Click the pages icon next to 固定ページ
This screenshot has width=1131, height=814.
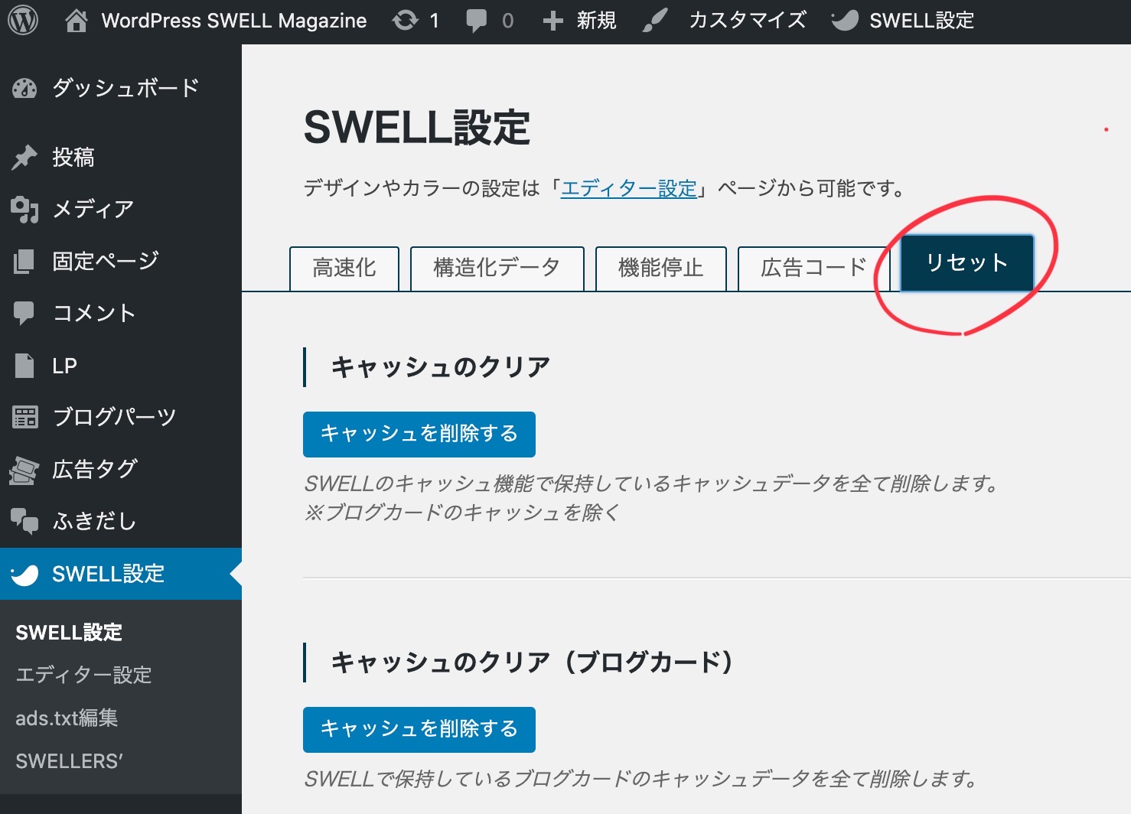(x=24, y=261)
